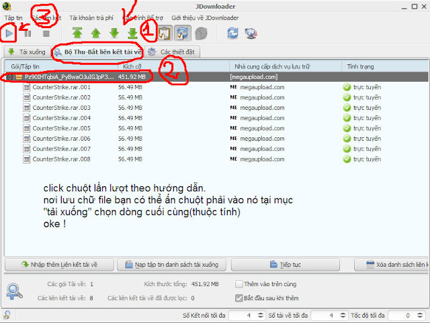Switch to Bộ Thu-Bắt liên kết tải về tab

point(98,52)
